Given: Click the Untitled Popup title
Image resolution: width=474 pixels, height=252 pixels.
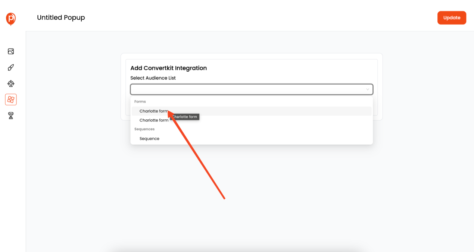Looking at the screenshot, I should pos(61,18).
